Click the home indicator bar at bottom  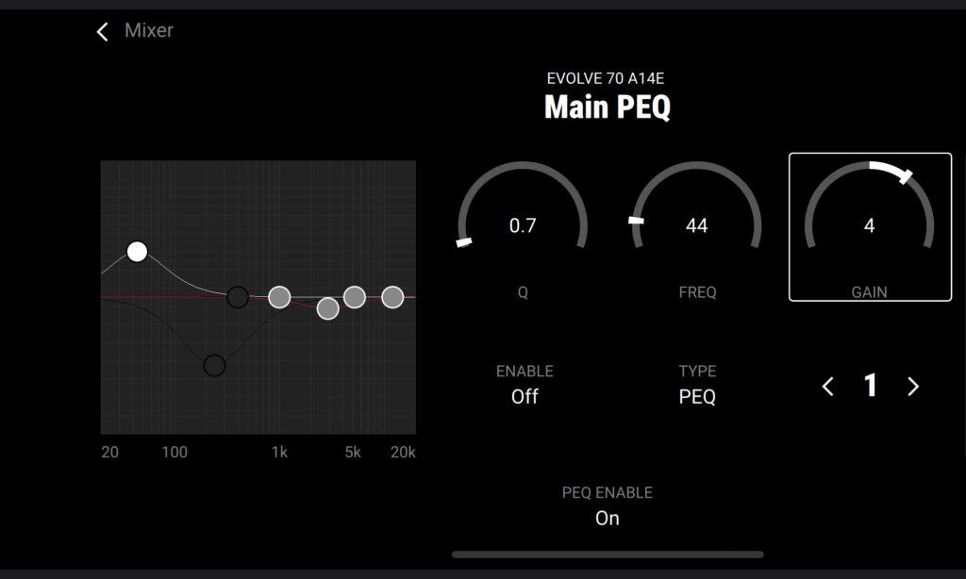pos(607,554)
